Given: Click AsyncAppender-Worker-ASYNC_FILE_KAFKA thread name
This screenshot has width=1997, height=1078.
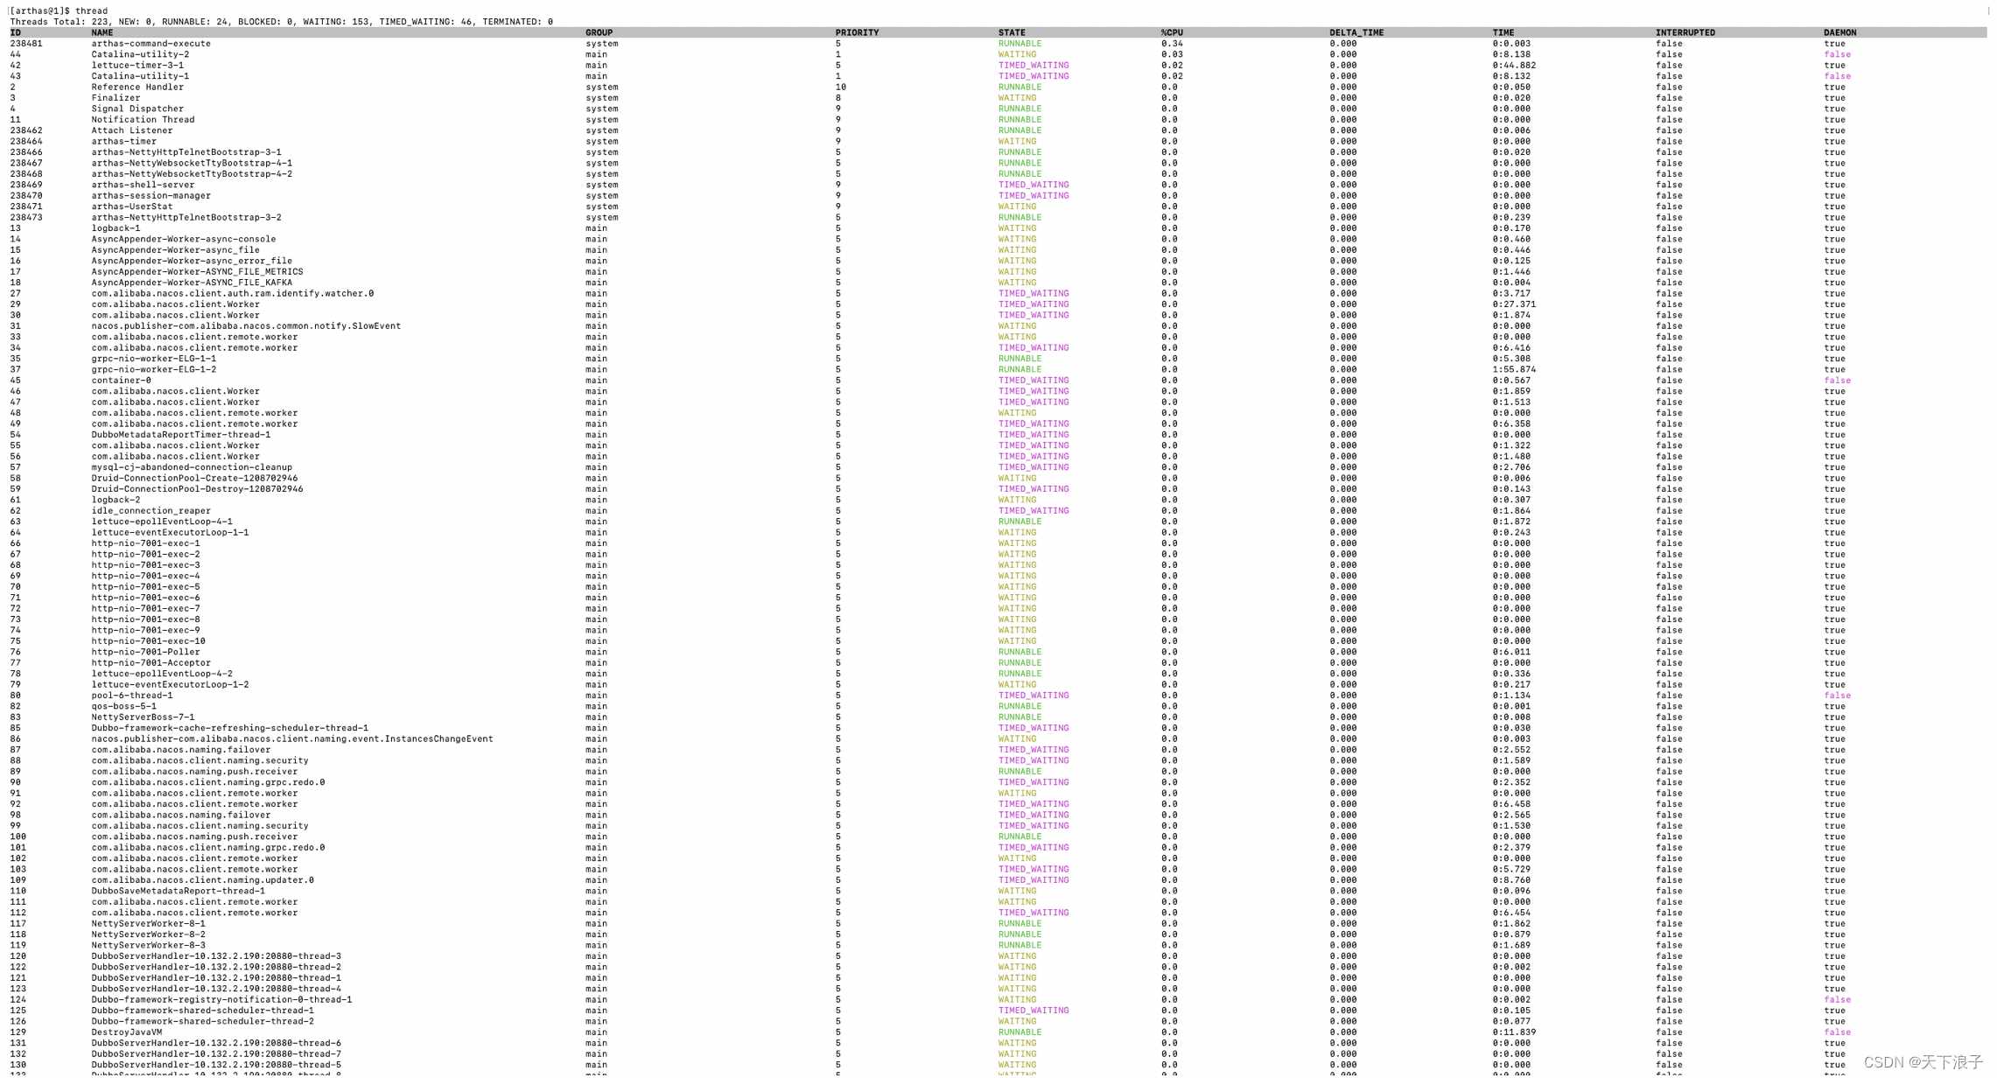Looking at the screenshot, I should (x=192, y=283).
